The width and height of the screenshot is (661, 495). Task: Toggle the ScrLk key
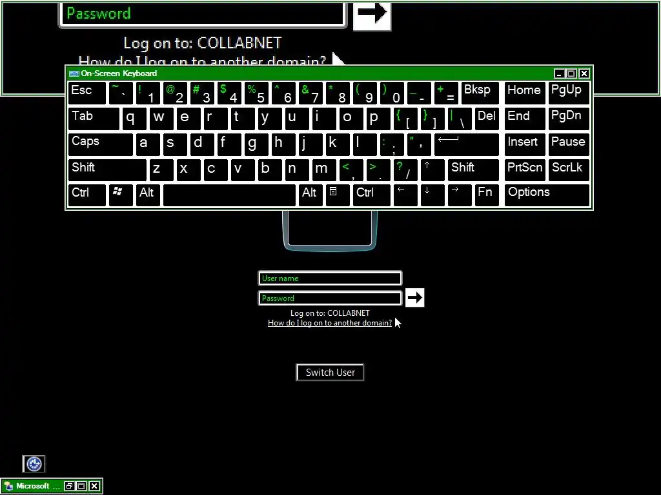tap(569, 170)
